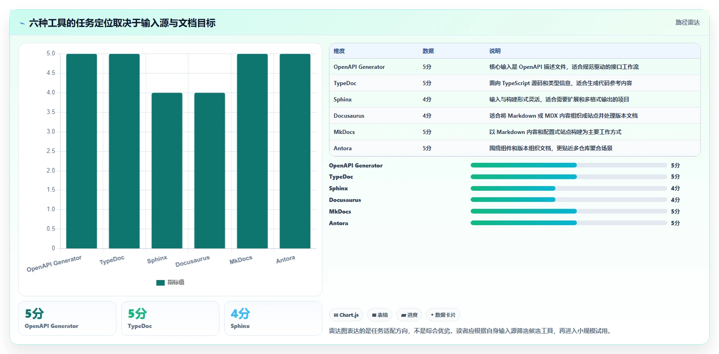Click the OpenAPI Generator bar in the chart
This screenshot has width=719, height=354.
[x=82, y=151]
